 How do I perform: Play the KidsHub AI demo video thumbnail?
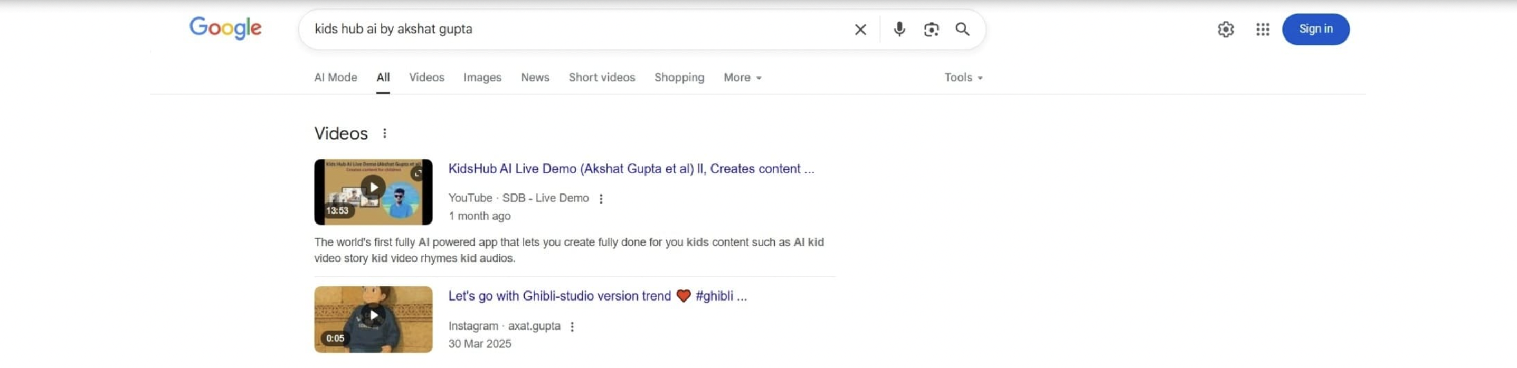(373, 191)
